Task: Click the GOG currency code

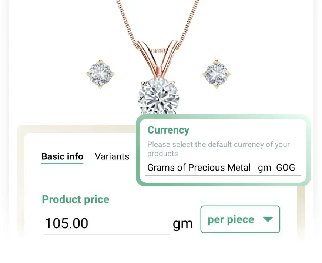Action: pos(285,168)
